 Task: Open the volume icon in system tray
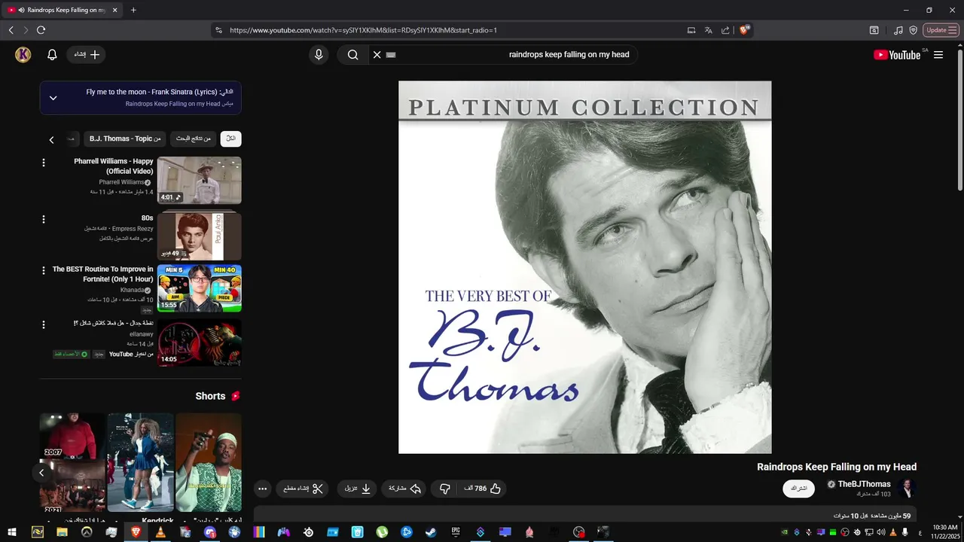(x=881, y=532)
